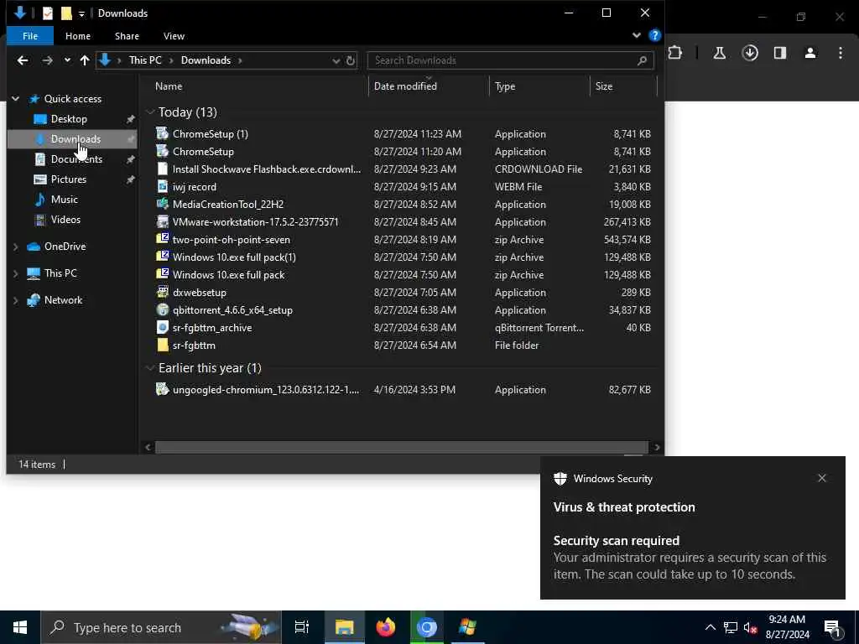Go back with the Back arrow
The width and height of the screenshot is (859, 644).
point(23,60)
